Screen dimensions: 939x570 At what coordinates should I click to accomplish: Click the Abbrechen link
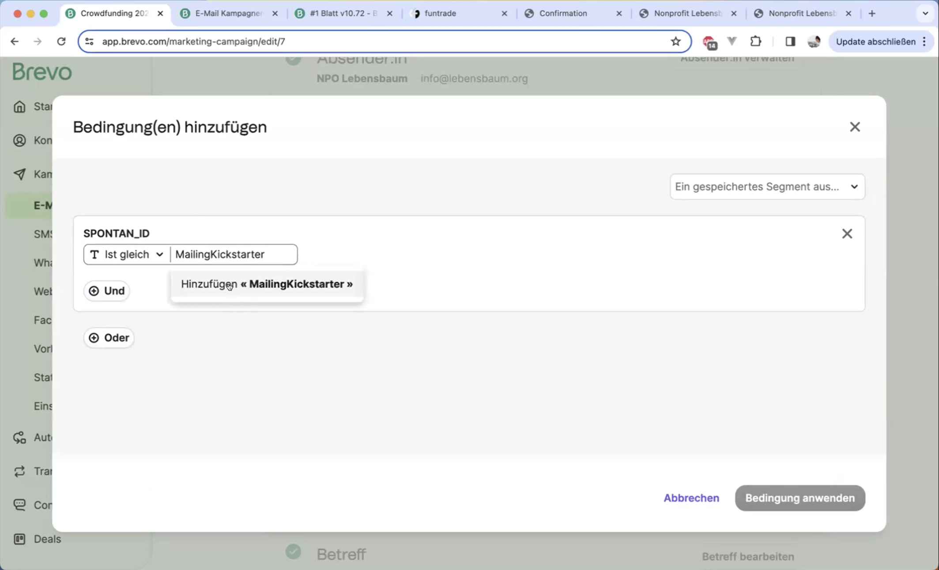[x=691, y=498]
